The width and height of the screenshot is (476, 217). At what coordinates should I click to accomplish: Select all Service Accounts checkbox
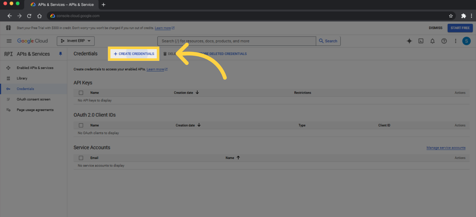click(x=81, y=158)
